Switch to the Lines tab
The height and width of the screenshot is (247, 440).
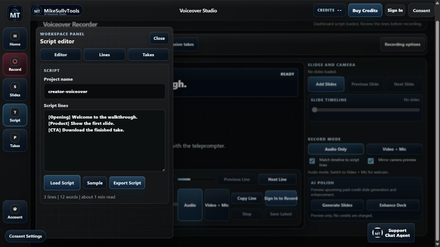104,54
